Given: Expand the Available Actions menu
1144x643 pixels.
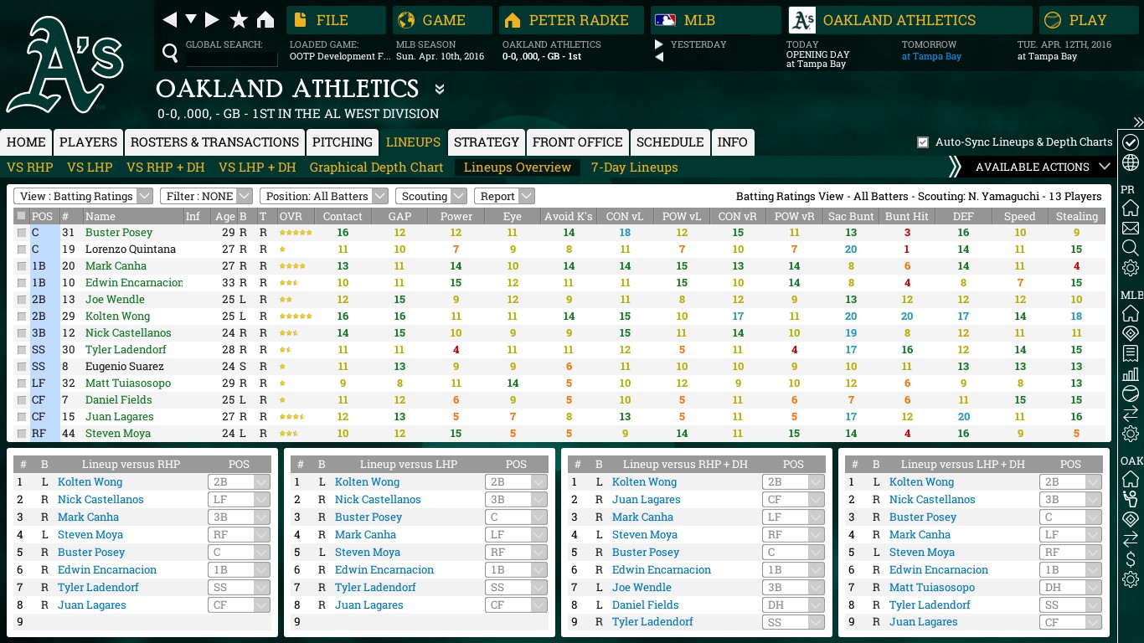Looking at the screenshot, I should click(x=1043, y=167).
